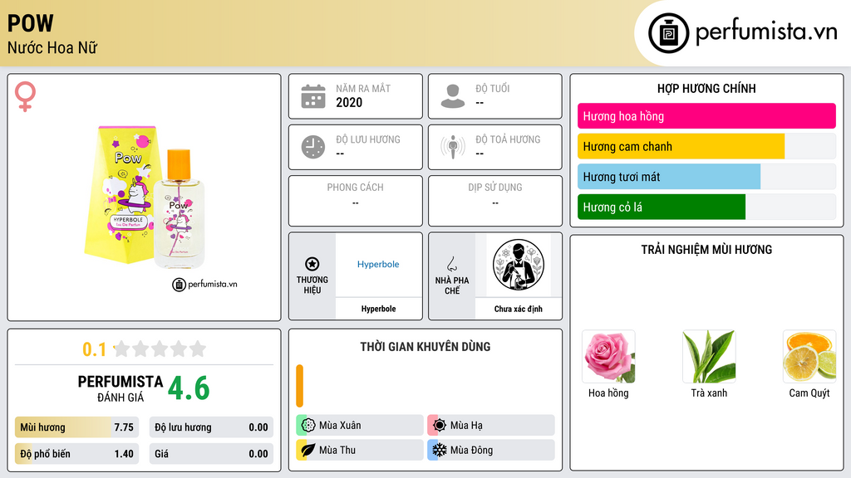Click the Hoa hồng note caption
The height and width of the screenshot is (478, 851).
click(608, 393)
